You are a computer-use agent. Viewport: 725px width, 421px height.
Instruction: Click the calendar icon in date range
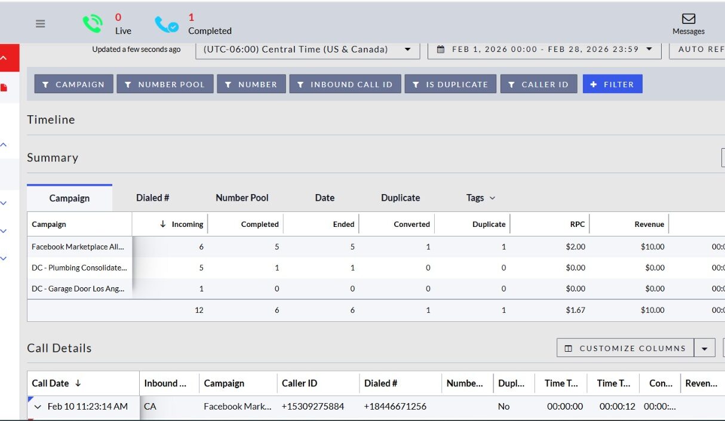click(441, 50)
